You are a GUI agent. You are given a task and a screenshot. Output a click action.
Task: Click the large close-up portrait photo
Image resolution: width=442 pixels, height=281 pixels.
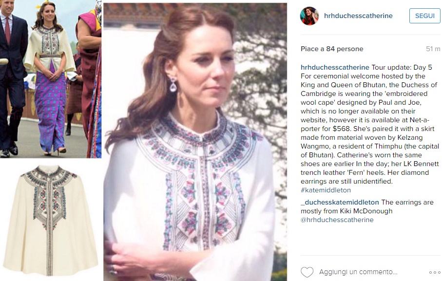pyautogui.click(x=195, y=142)
